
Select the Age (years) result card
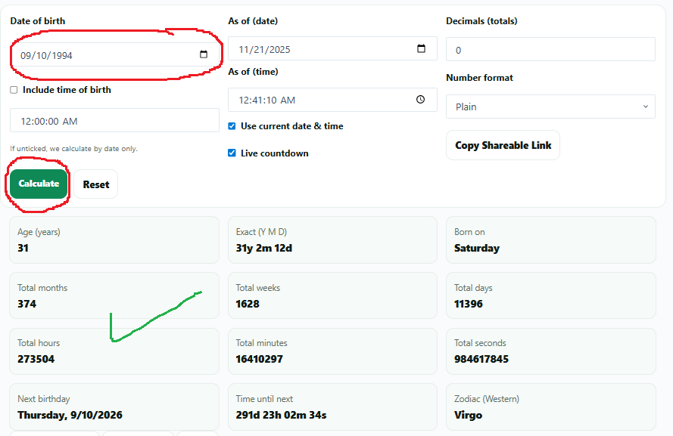114,240
